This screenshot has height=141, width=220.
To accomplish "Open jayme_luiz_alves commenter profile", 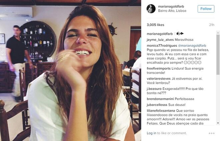I will (x=160, y=40).
